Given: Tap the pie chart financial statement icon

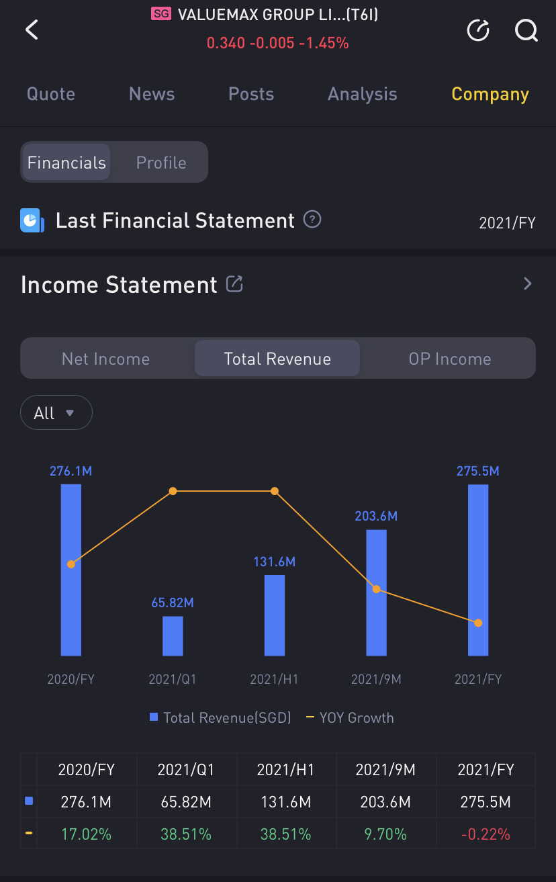Looking at the screenshot, I should pos(32,220).
